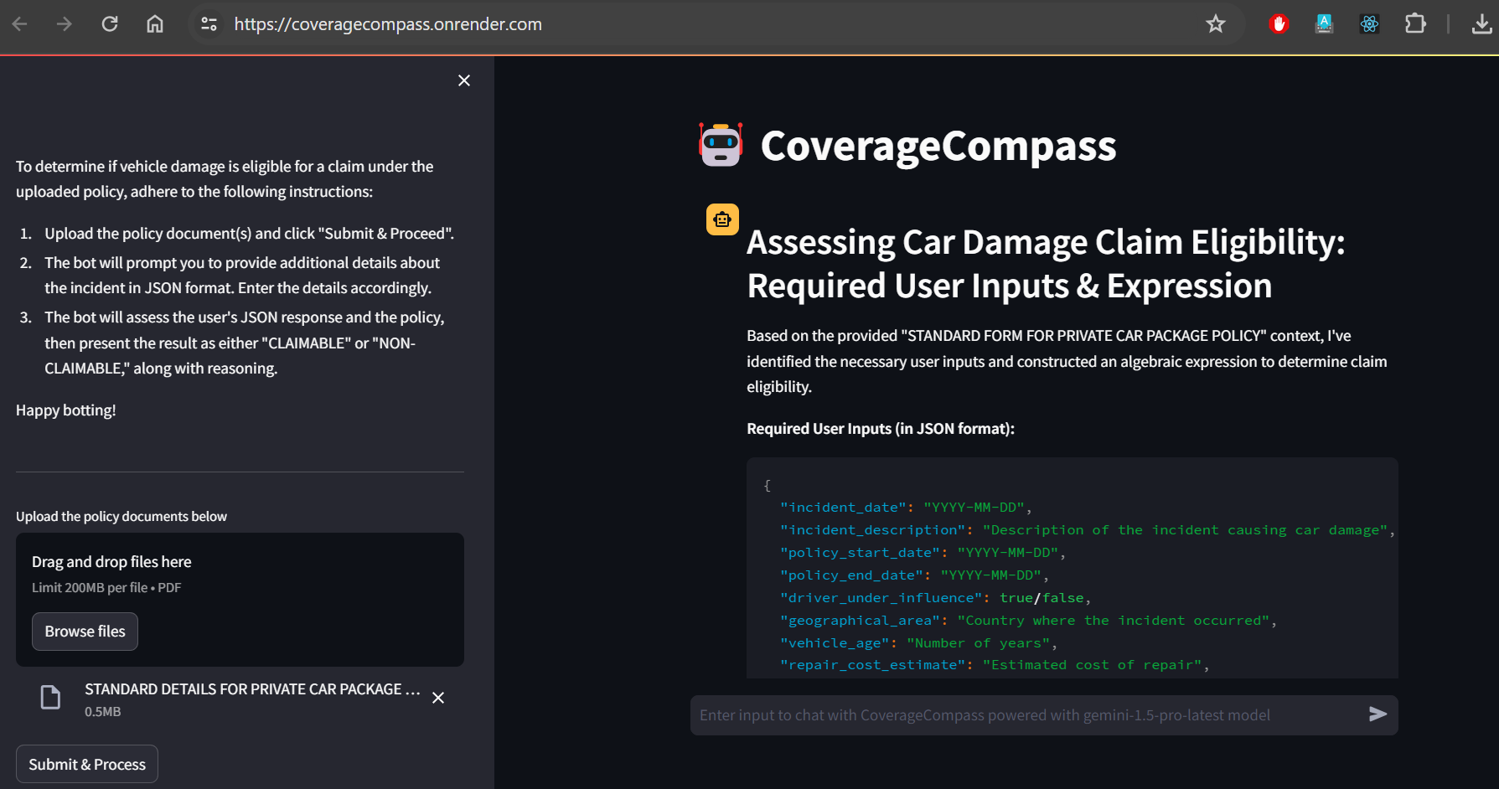This screenshot has width=1499, height=789.
Task: Select the "incident_description" JSON line
Action: tap(1088, 530)
